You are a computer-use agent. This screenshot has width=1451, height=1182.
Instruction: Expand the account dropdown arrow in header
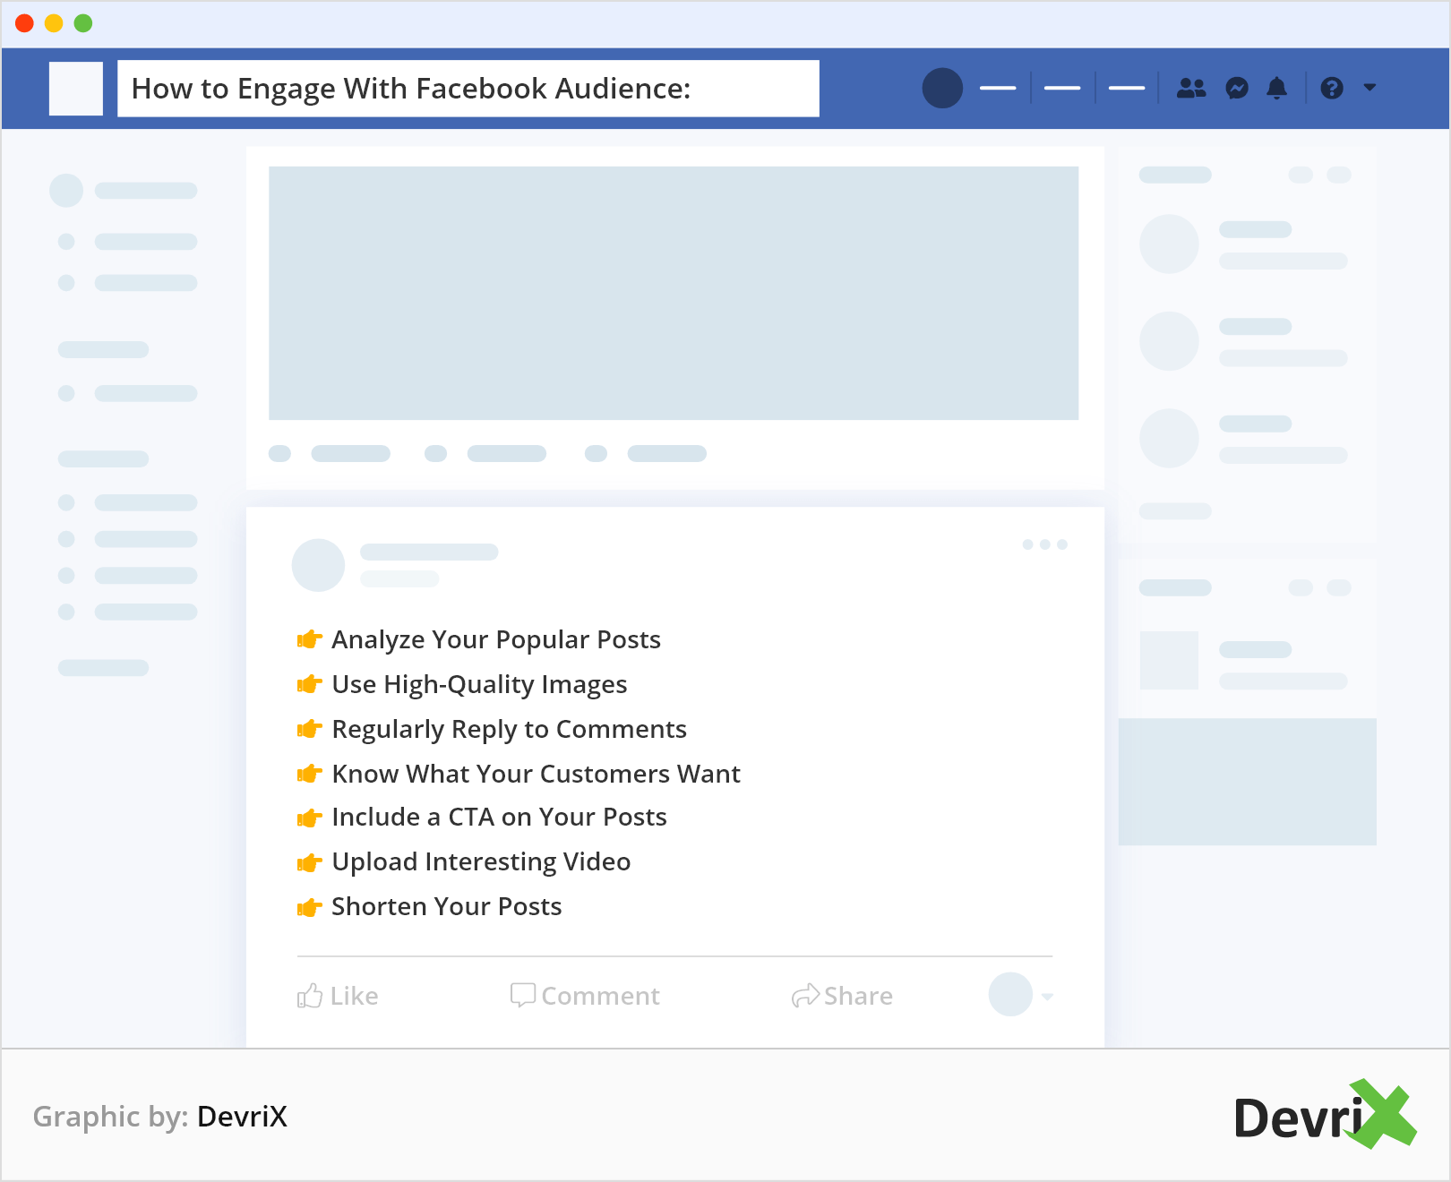[x=1369, y=88]
